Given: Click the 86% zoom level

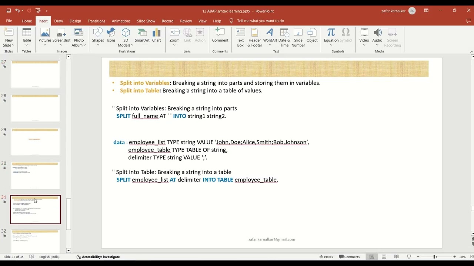Looking at the screenshot, I should point(463,257).
